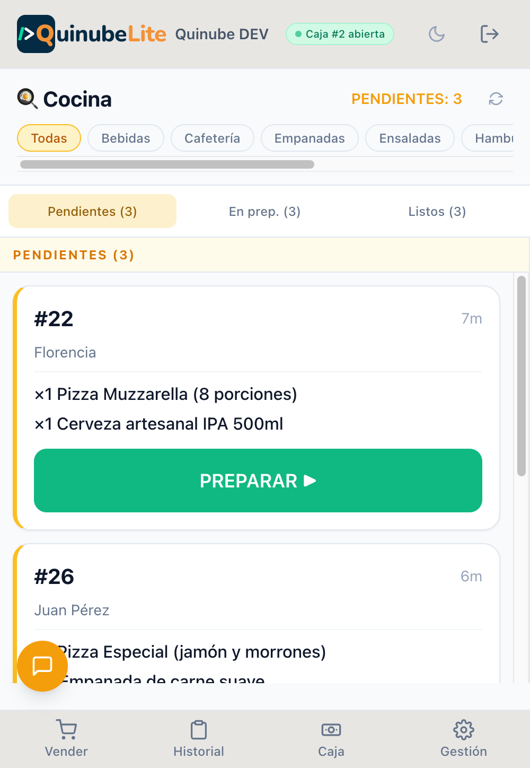Image resolution: width=530 pixels, height=768 pixels.
Task: Select the Pendientes (3) tab
Action: point(92,211)
